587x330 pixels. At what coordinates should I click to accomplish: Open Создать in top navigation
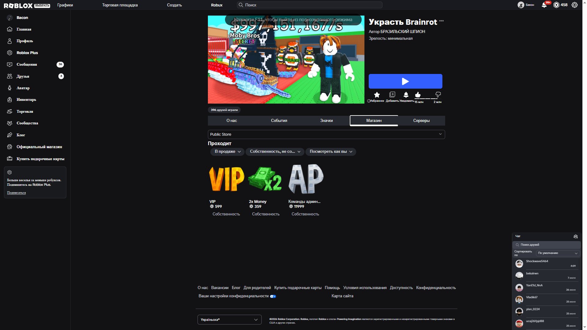pyautogui.click(x=174, y=5)
